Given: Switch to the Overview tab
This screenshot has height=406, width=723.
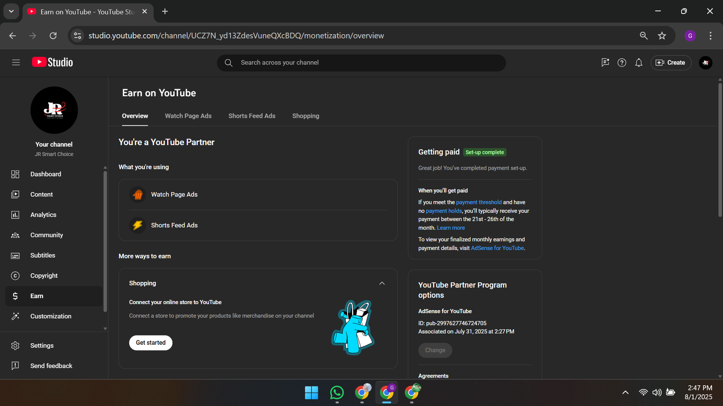Looking at the screenshot, I should click(135, 116).
